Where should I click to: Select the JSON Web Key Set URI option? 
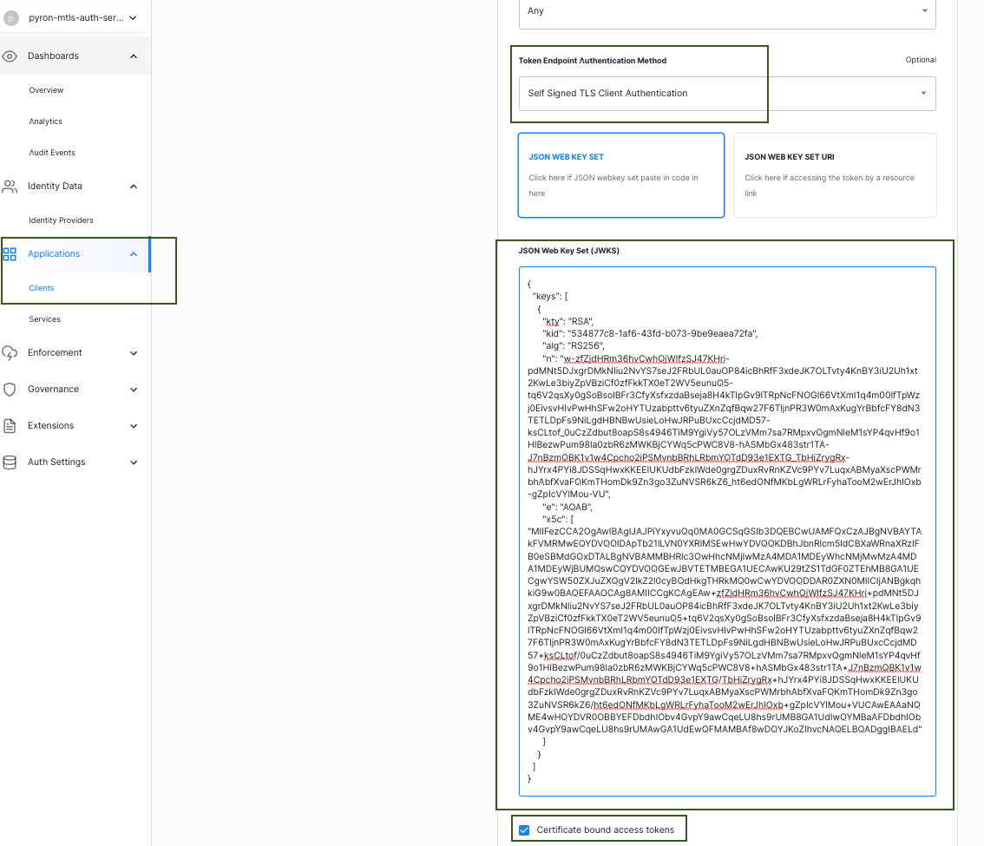(x=834, y=174)
